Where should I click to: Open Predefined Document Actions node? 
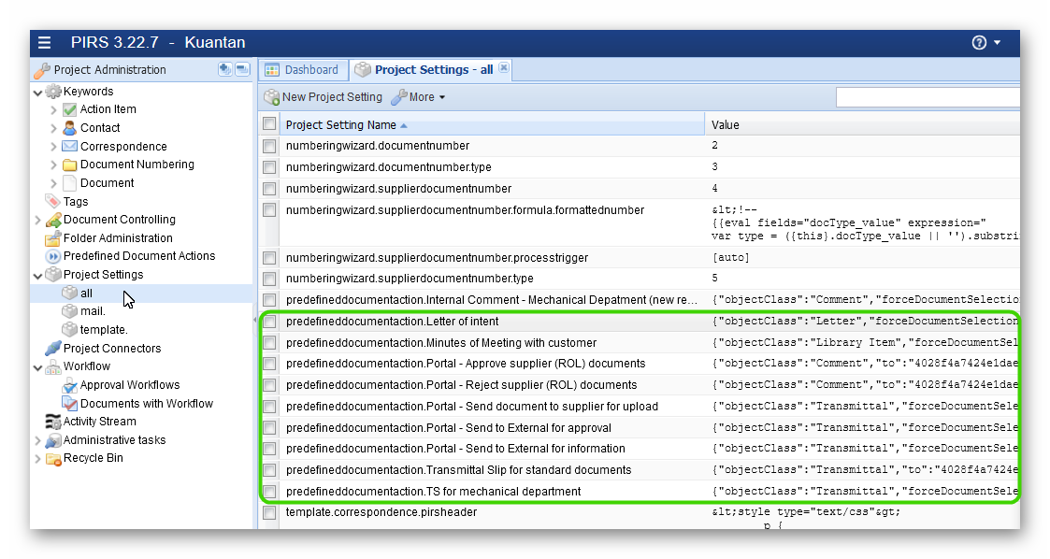coord(138,256)
